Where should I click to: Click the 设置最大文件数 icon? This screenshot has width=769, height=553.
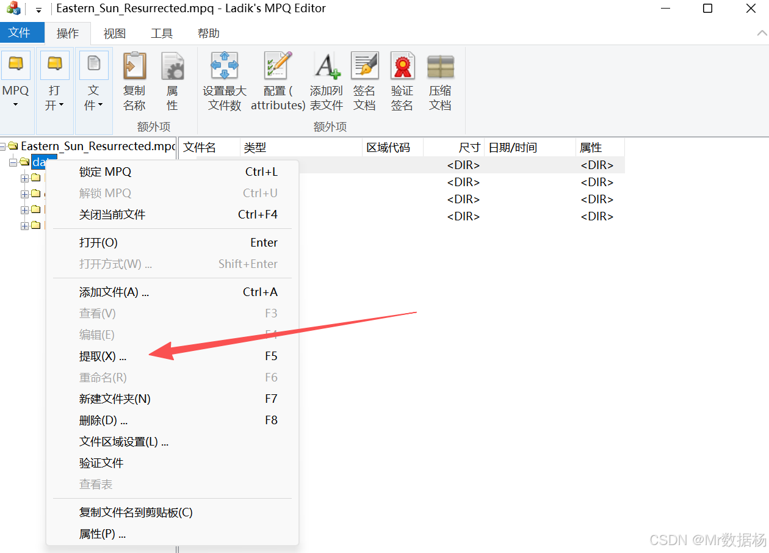pyautogui.click(x=225, y=65)
